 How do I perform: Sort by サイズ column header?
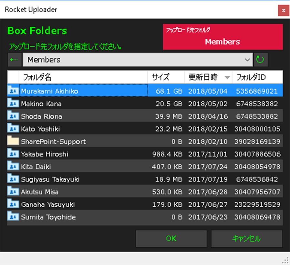tap(166, 77)
